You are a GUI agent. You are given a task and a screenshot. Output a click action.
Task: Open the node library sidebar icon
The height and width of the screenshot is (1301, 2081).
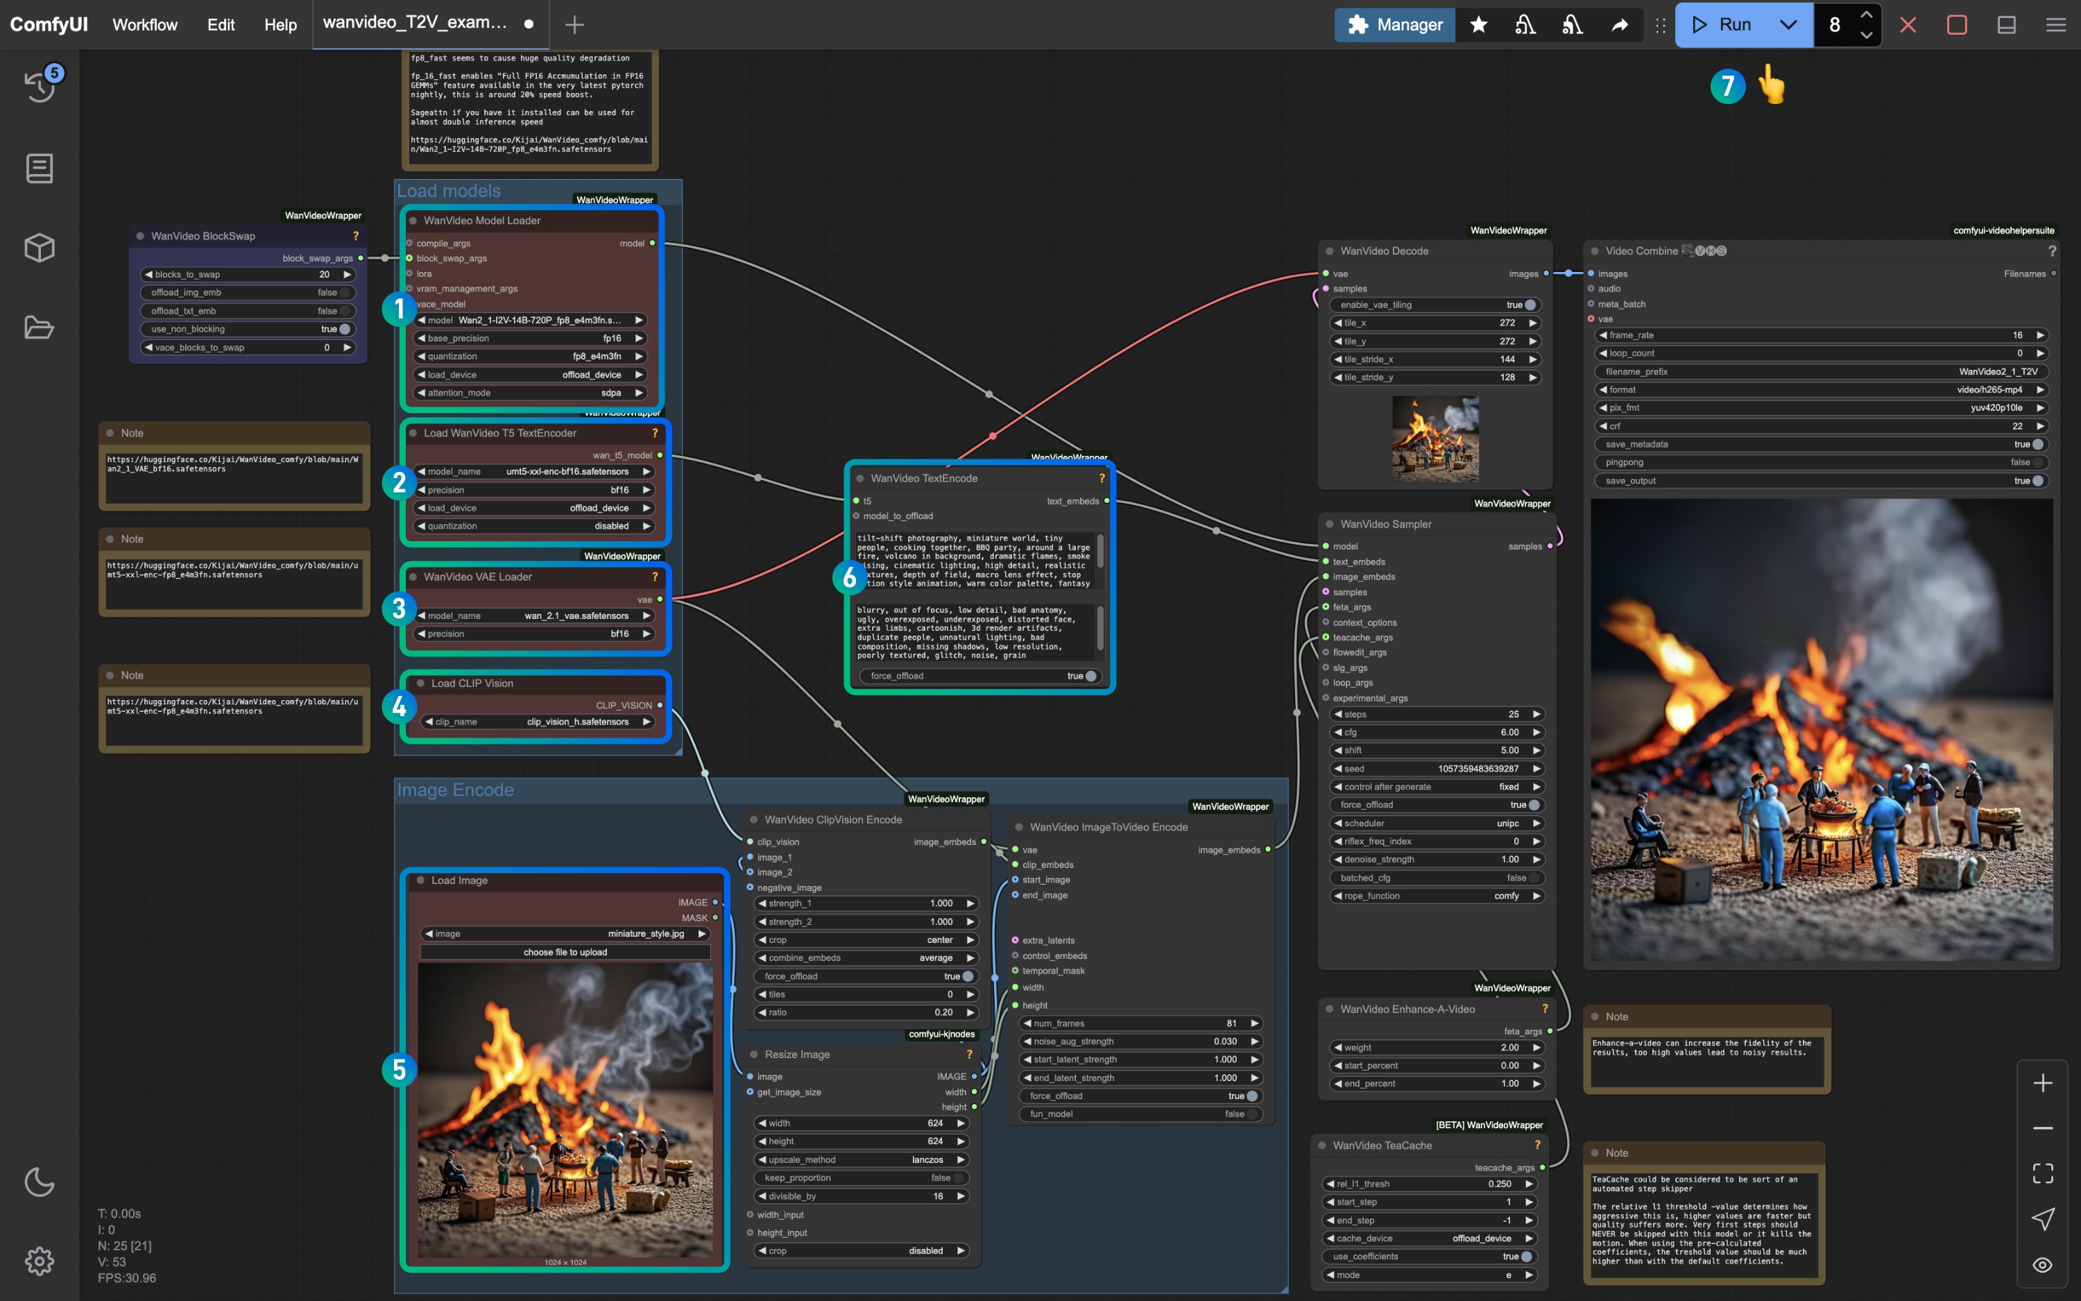coord(40,168)
